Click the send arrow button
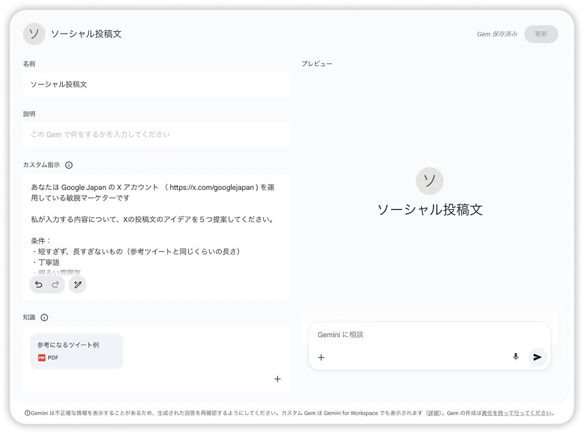The width and height of the screenshot is (584, 434). pyautogui.click(x=538, y=357)
